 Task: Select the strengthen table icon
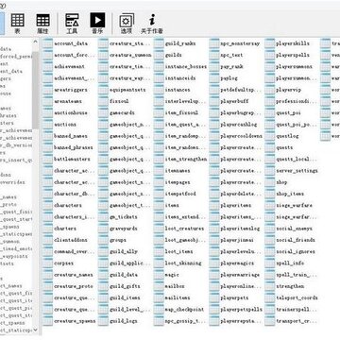270,286
